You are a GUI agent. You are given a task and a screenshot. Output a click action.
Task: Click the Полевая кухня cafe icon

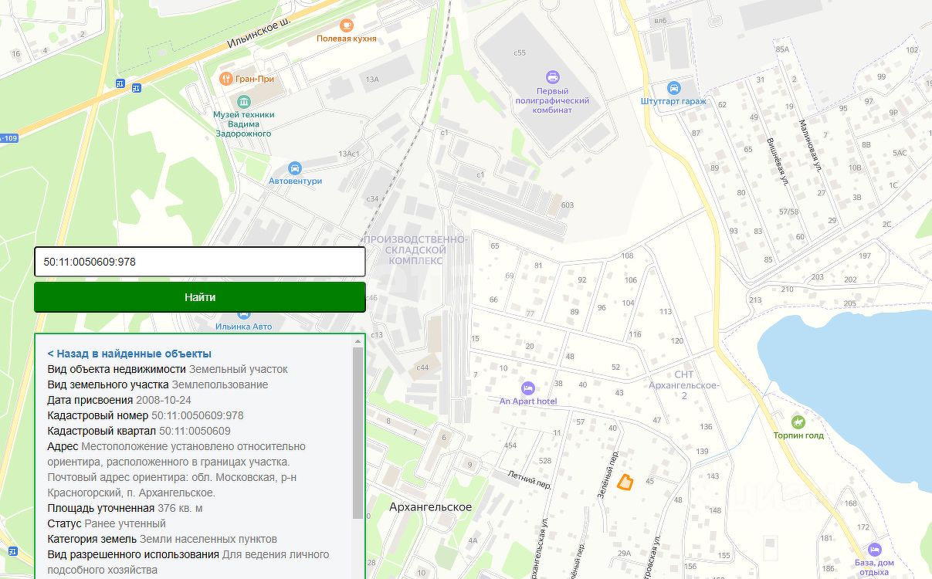click(x=347, y=25)
